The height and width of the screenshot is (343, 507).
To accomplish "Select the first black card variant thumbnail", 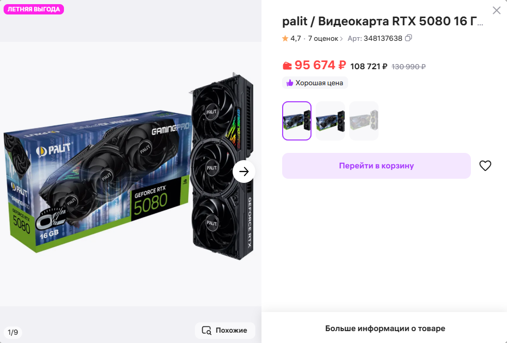I will (297, 121).
